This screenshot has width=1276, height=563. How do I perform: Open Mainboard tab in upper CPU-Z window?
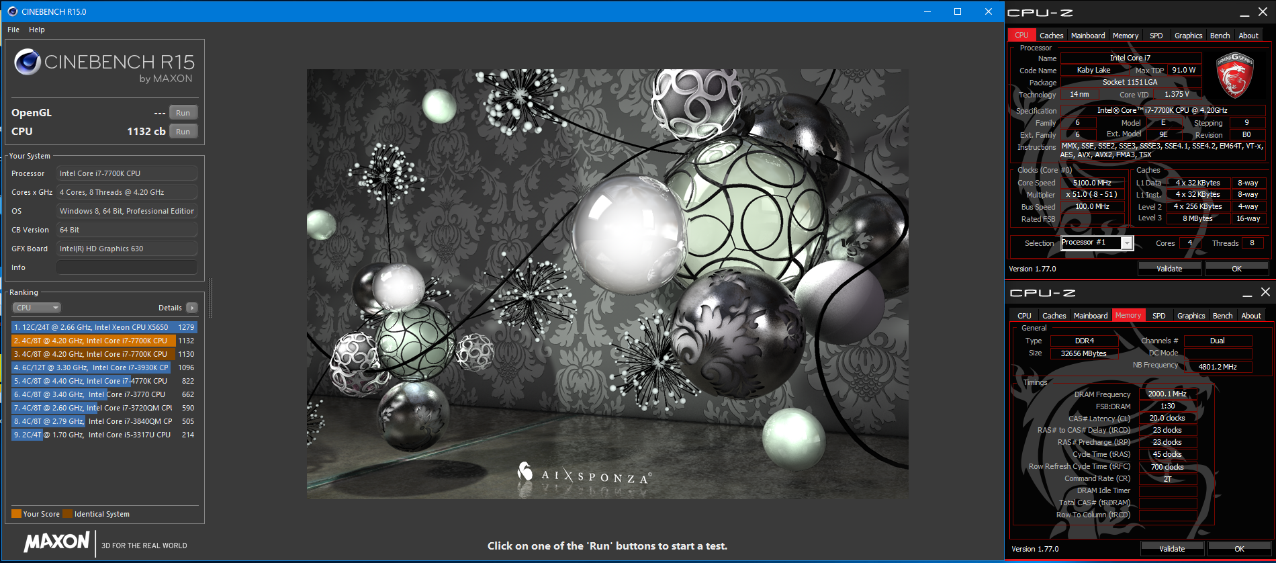[x=1088, y=36]
